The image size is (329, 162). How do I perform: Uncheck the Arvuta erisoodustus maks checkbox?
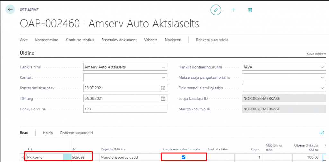183,157
